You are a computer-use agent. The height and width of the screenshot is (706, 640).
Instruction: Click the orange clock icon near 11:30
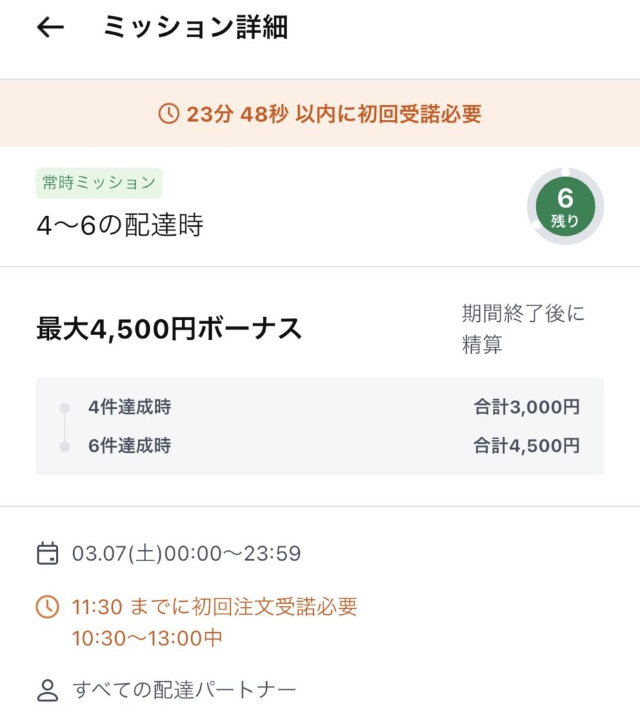point(47,607)
